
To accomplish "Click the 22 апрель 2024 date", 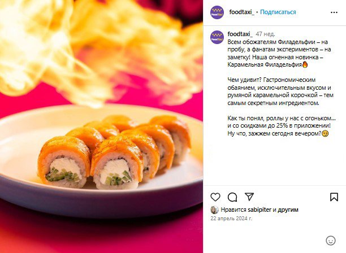I will point(231,219).
